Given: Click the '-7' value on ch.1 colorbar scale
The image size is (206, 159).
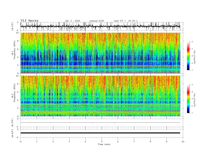Looking at the screenshot, I should click(192, 70).
